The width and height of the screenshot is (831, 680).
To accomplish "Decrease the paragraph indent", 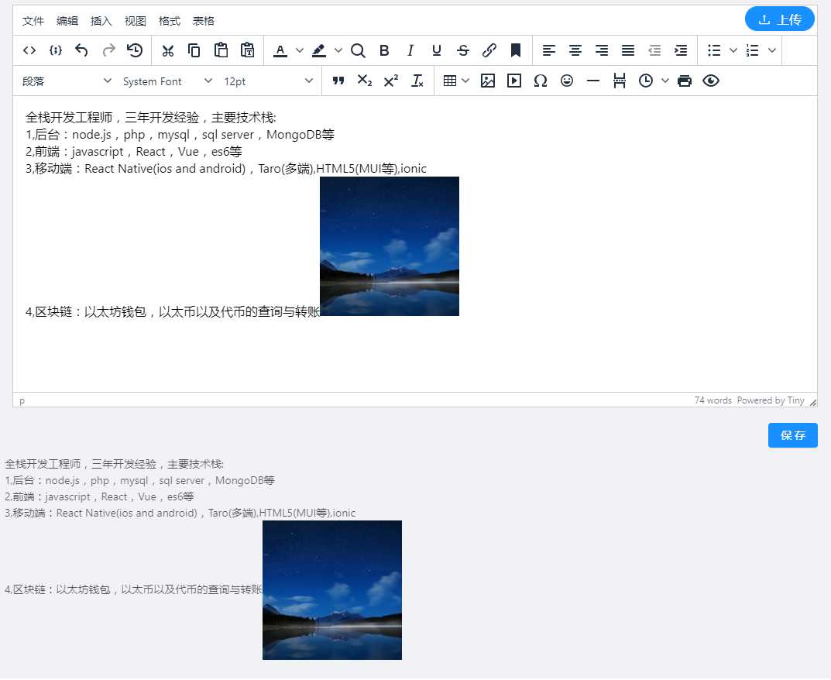I will coord(654,50).
